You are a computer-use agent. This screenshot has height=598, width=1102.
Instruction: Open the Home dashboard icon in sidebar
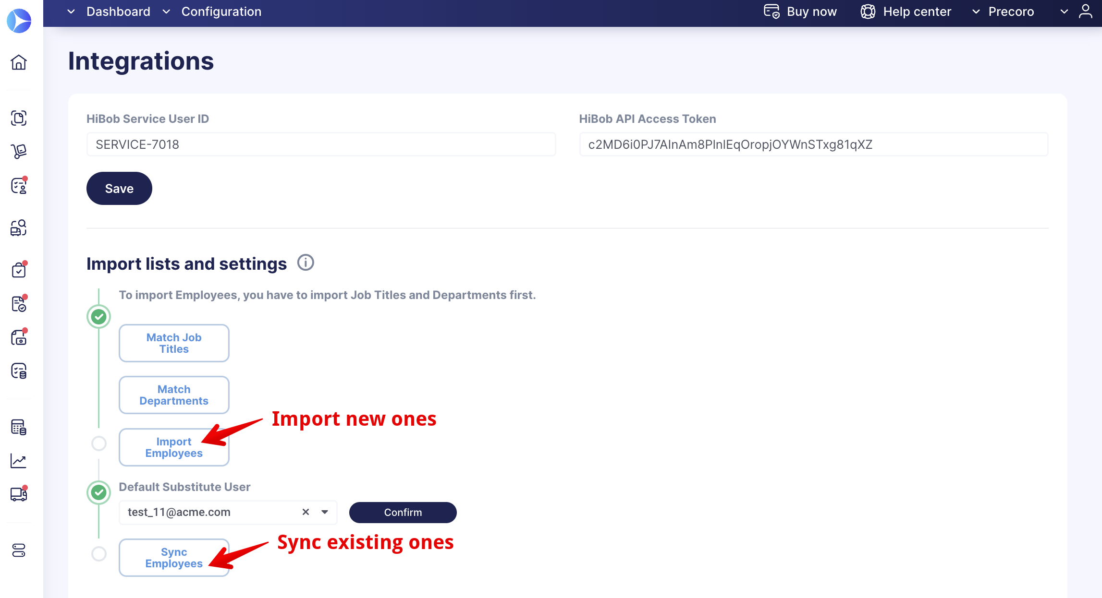(19, 62)
